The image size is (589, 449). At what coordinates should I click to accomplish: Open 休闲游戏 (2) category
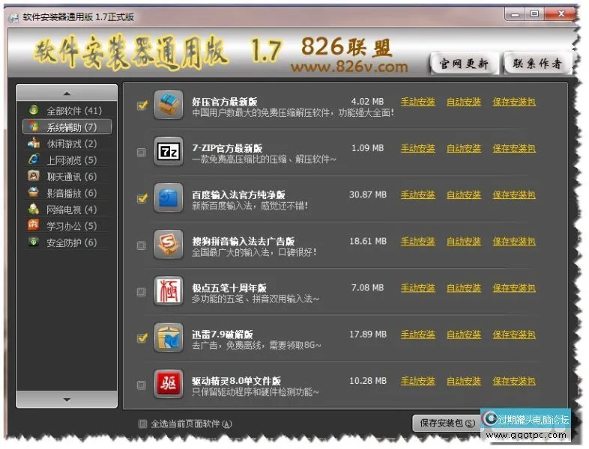[67, 144]
